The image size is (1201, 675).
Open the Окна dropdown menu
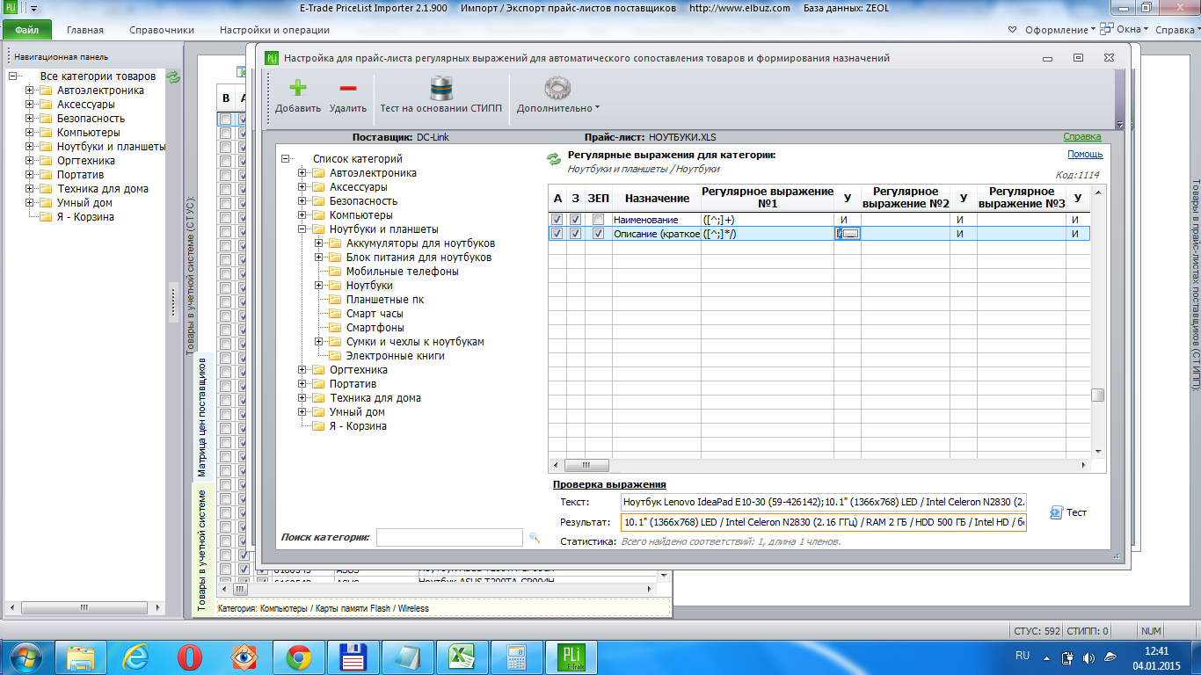point(1125,30)
